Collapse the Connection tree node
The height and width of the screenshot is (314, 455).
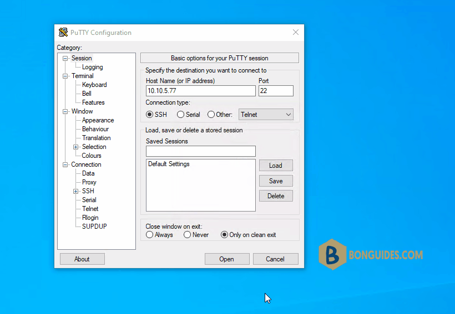click(65, 165)
